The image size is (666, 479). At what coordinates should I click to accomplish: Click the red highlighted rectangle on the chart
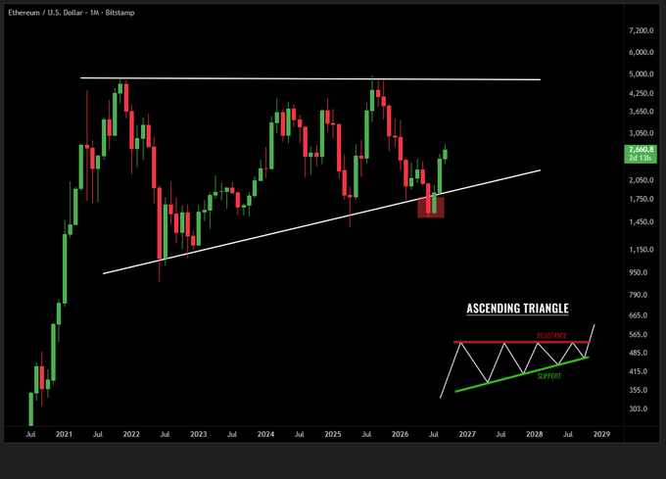click(x=431, y=208)
